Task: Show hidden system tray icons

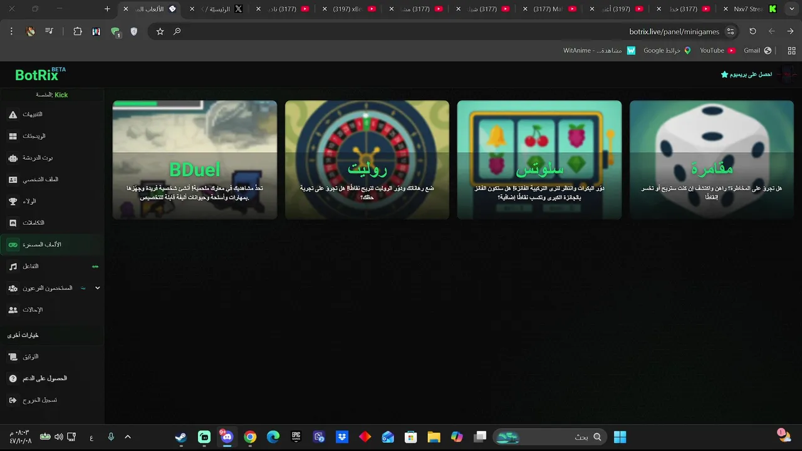Action: point(128,437)
